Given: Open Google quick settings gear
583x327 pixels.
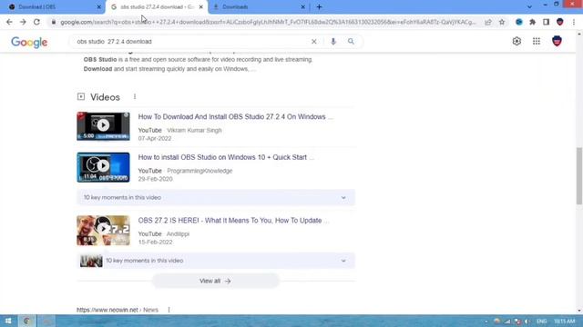Looking at the screenshot, I should [517, 41].
